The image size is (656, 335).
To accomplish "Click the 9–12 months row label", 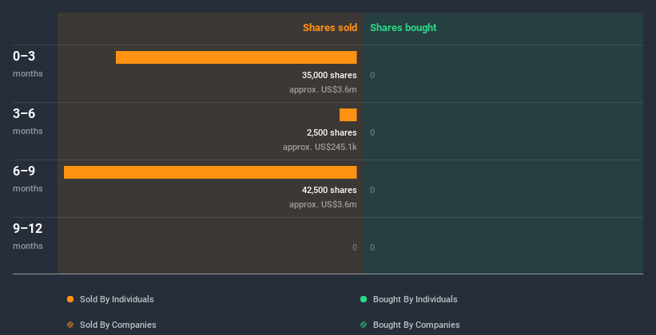I will pos(28,236).
